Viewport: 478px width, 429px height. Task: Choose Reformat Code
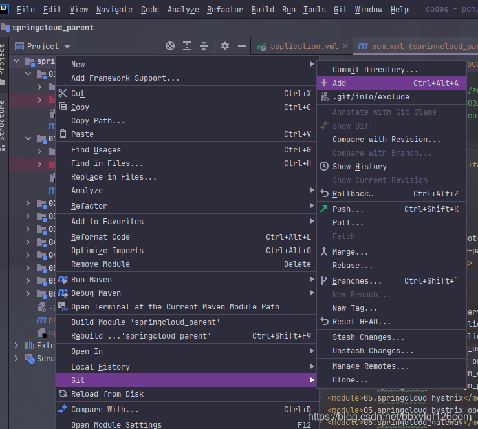[186, 236]
